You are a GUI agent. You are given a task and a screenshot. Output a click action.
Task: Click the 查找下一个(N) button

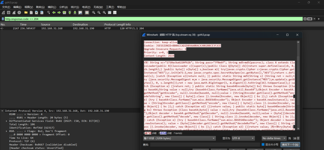290,145
